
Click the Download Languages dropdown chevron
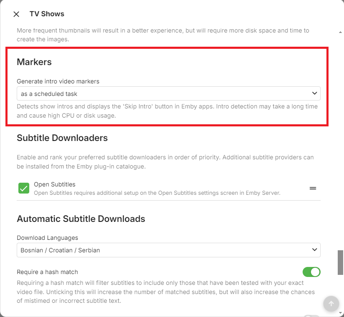[x=314, y=250]
